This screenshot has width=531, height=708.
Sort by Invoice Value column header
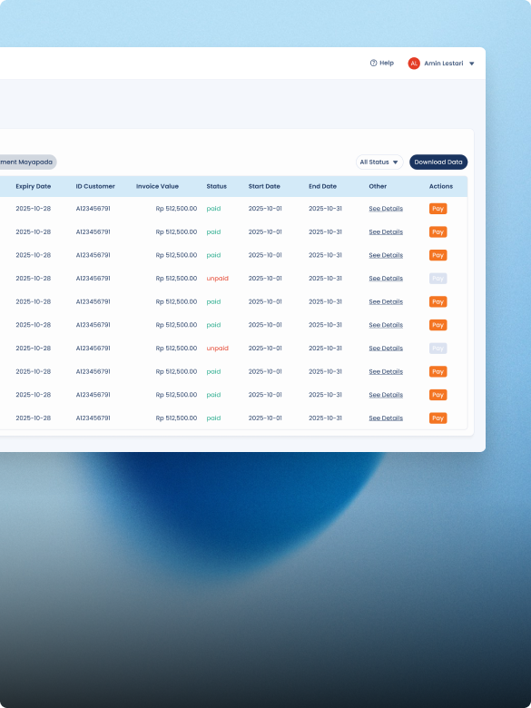[157, 186]
